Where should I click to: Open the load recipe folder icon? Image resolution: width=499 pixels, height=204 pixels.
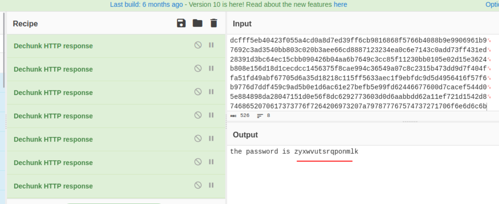(198, 23)
